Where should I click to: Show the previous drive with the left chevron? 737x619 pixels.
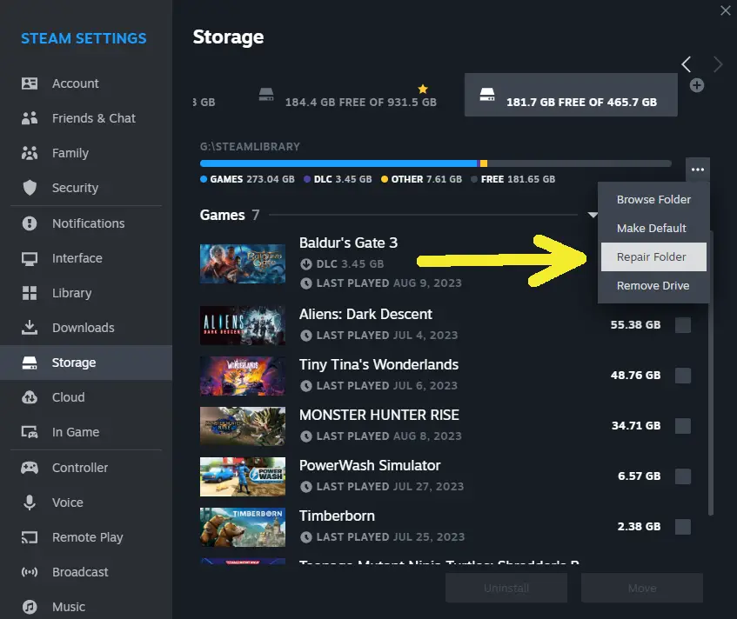pos(687,64)
